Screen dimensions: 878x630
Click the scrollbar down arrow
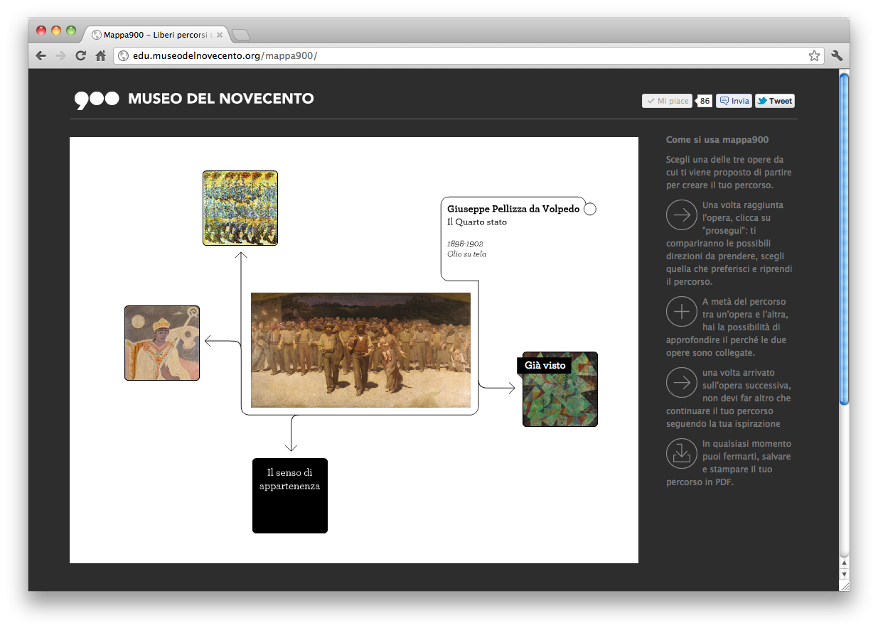pos(844,574)
